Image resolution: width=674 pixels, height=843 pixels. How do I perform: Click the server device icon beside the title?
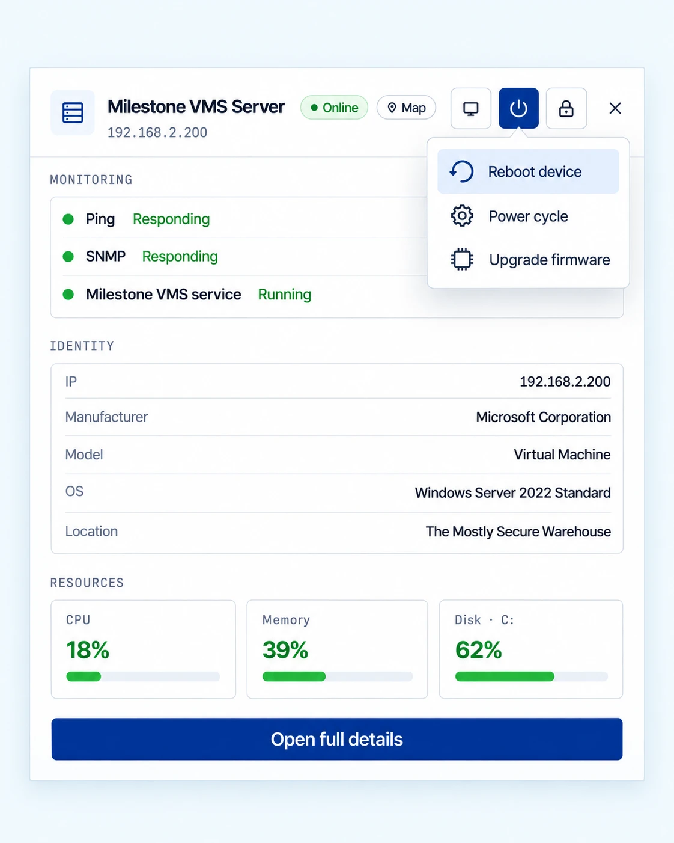(x=73, y=112)
